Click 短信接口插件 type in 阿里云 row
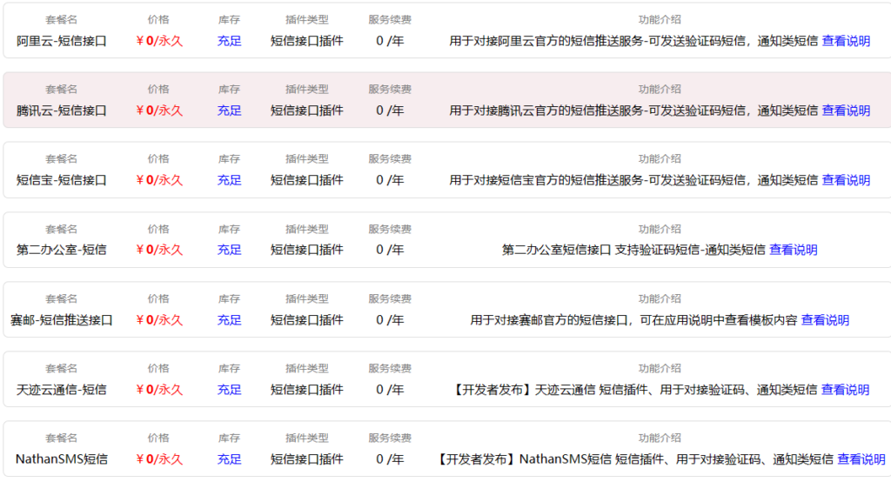The height and width of the screenshot is (482, 891). pyautogui.click(x=307, y=41)
